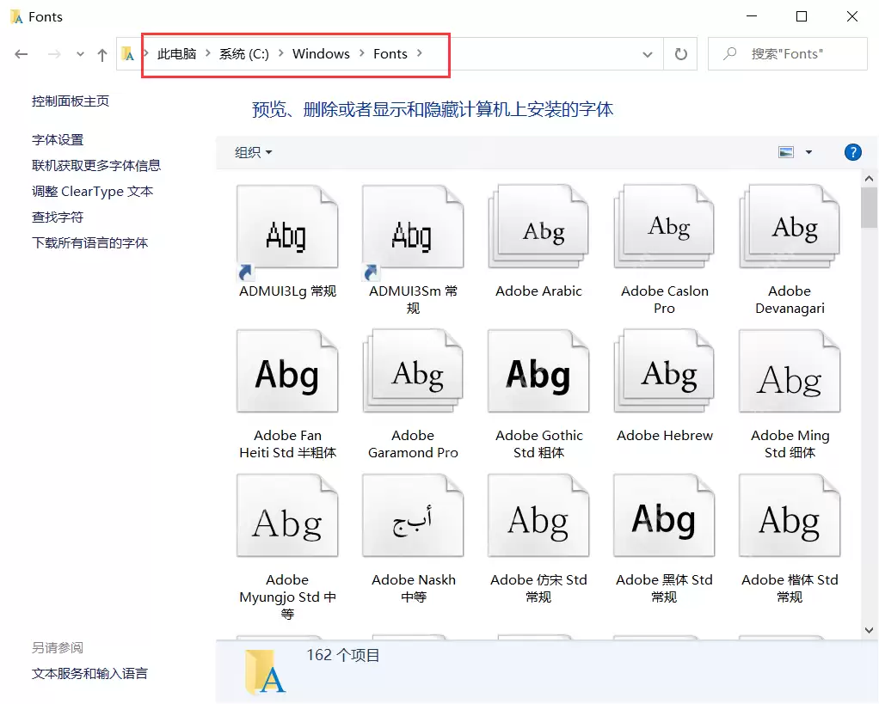Screen dimensions: 879x704
Task: Open the Adobe Arabic font preview
Action: tap(538, 228)
